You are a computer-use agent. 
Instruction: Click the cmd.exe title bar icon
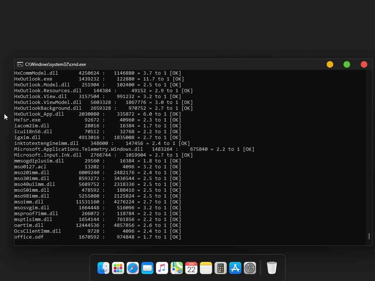[x=20, y=64]
